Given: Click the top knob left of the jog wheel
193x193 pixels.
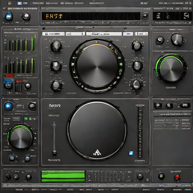Looking at the screenshot, I should (x=56, y=46).
